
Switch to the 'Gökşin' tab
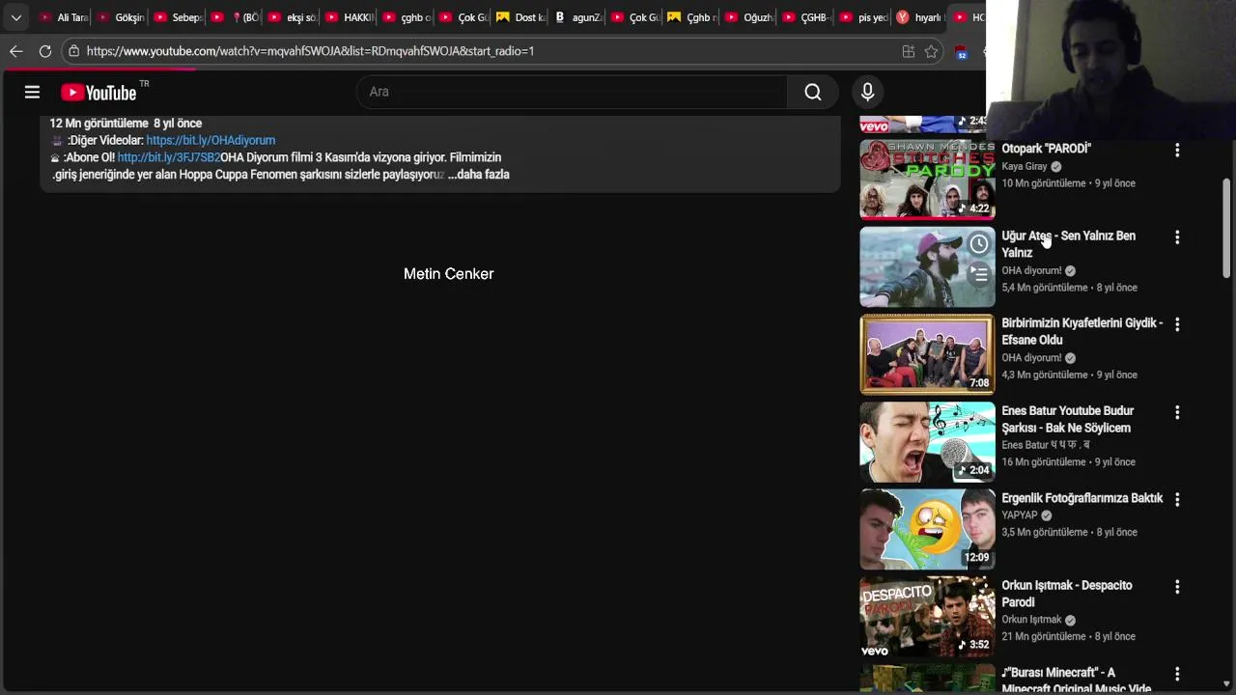pyautogui.click(x=121, y=17)
